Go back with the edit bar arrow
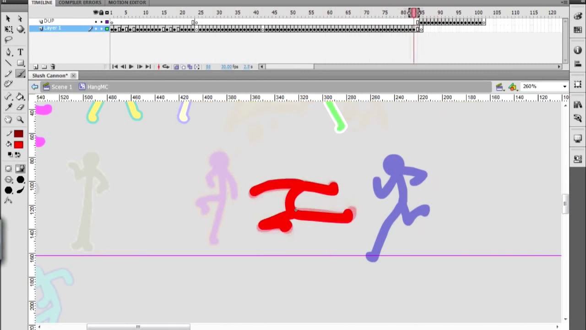The width and height of the screenshot is (586, 330). pos(35,87)
